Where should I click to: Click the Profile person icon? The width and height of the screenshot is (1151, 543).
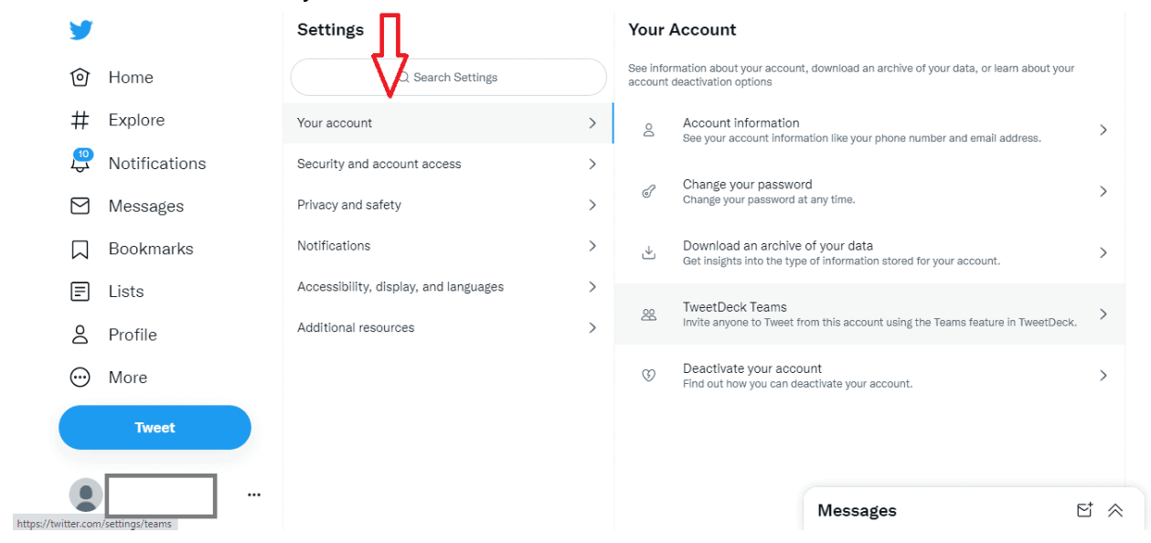pyautogui.click(x=81, y=334)
